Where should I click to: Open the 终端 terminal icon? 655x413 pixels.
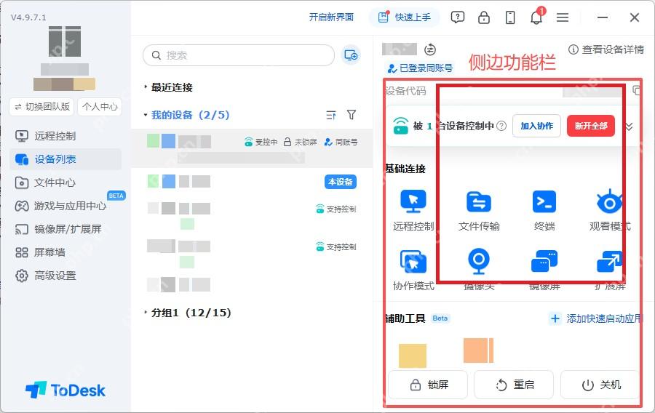pyautogui.click(x=544, y=211)
